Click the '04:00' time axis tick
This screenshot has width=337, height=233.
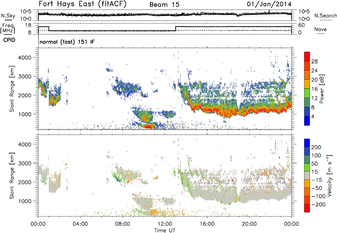point(80,224)
